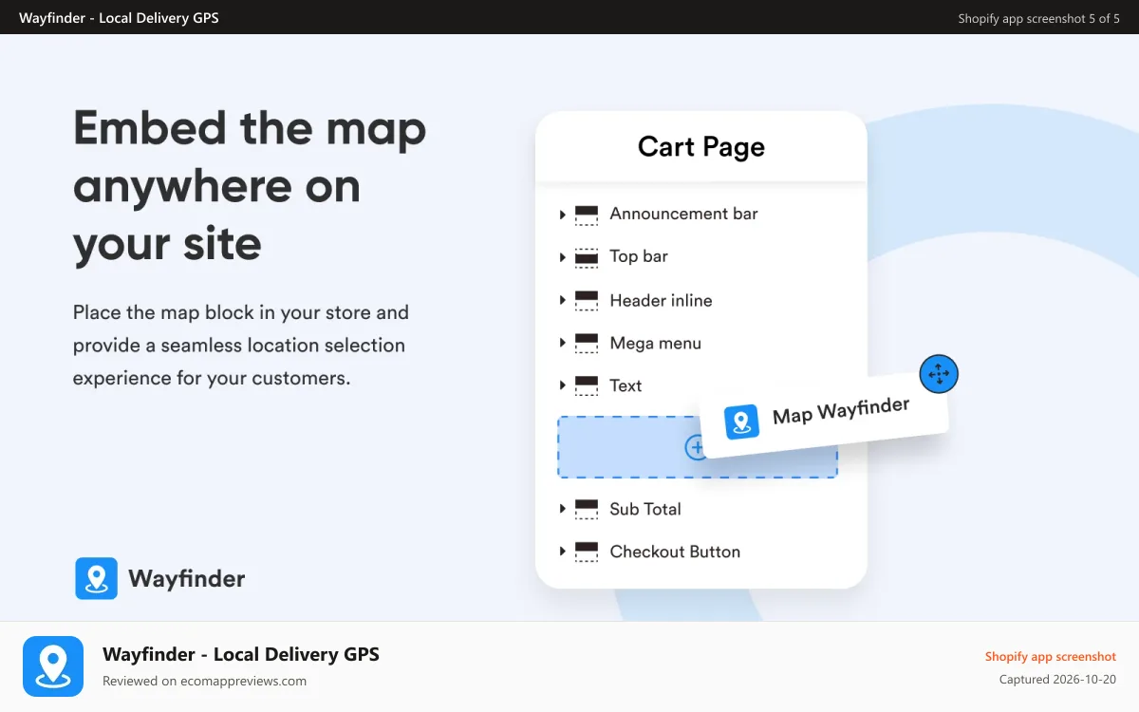Expand the Text section arrow
1139x712 pixels.
(x=563, y=385)
